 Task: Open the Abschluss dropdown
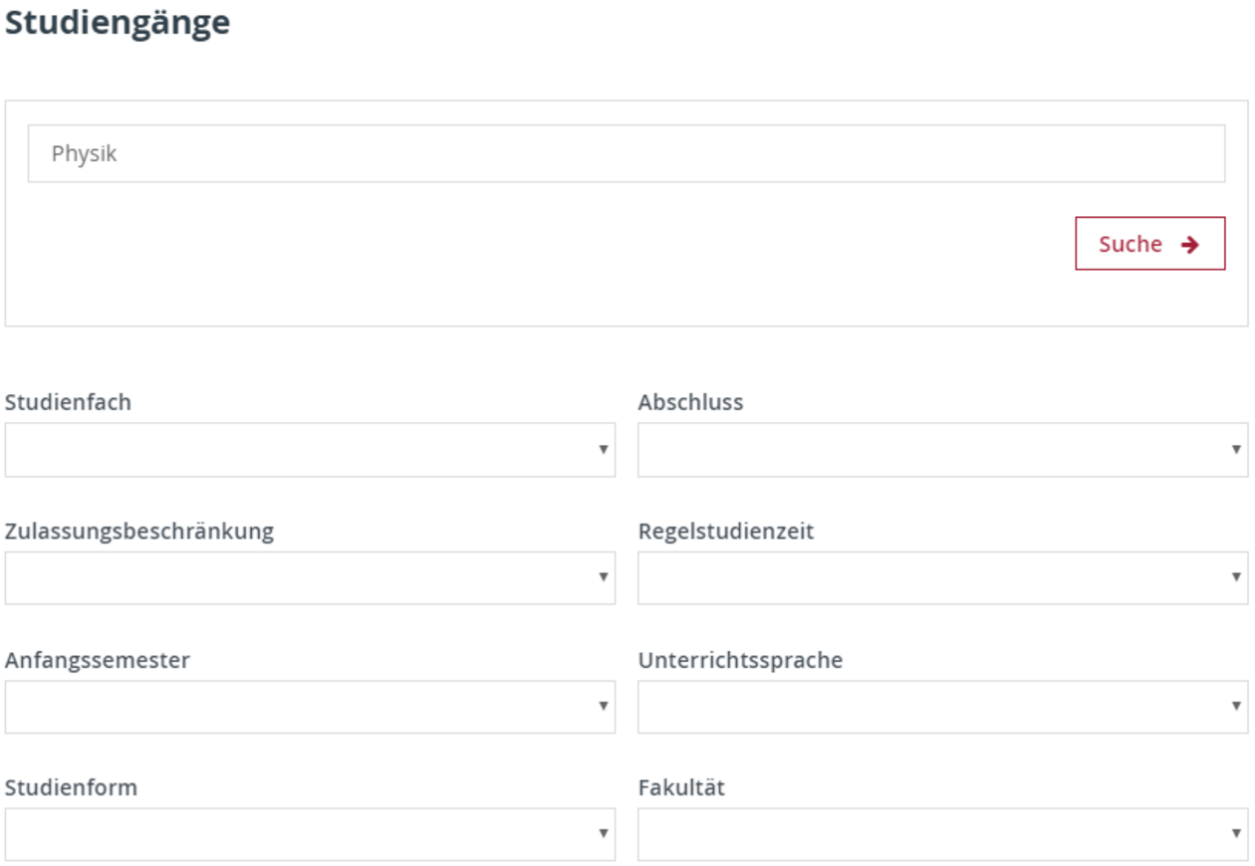point(942,450)
